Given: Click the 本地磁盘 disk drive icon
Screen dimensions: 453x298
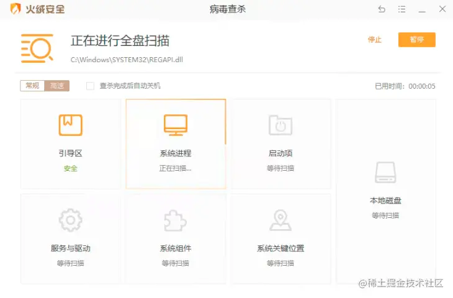Looking at the screenshot, I should coord(385,172).
